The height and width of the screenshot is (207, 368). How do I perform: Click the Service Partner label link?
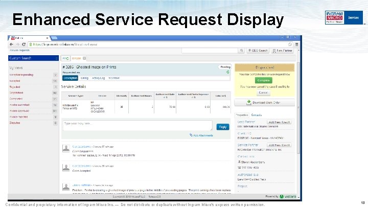coord(248,145)
